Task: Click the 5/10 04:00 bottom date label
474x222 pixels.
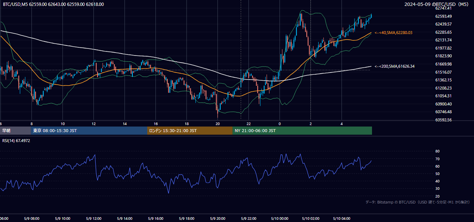Action: (x=342, y=219)
